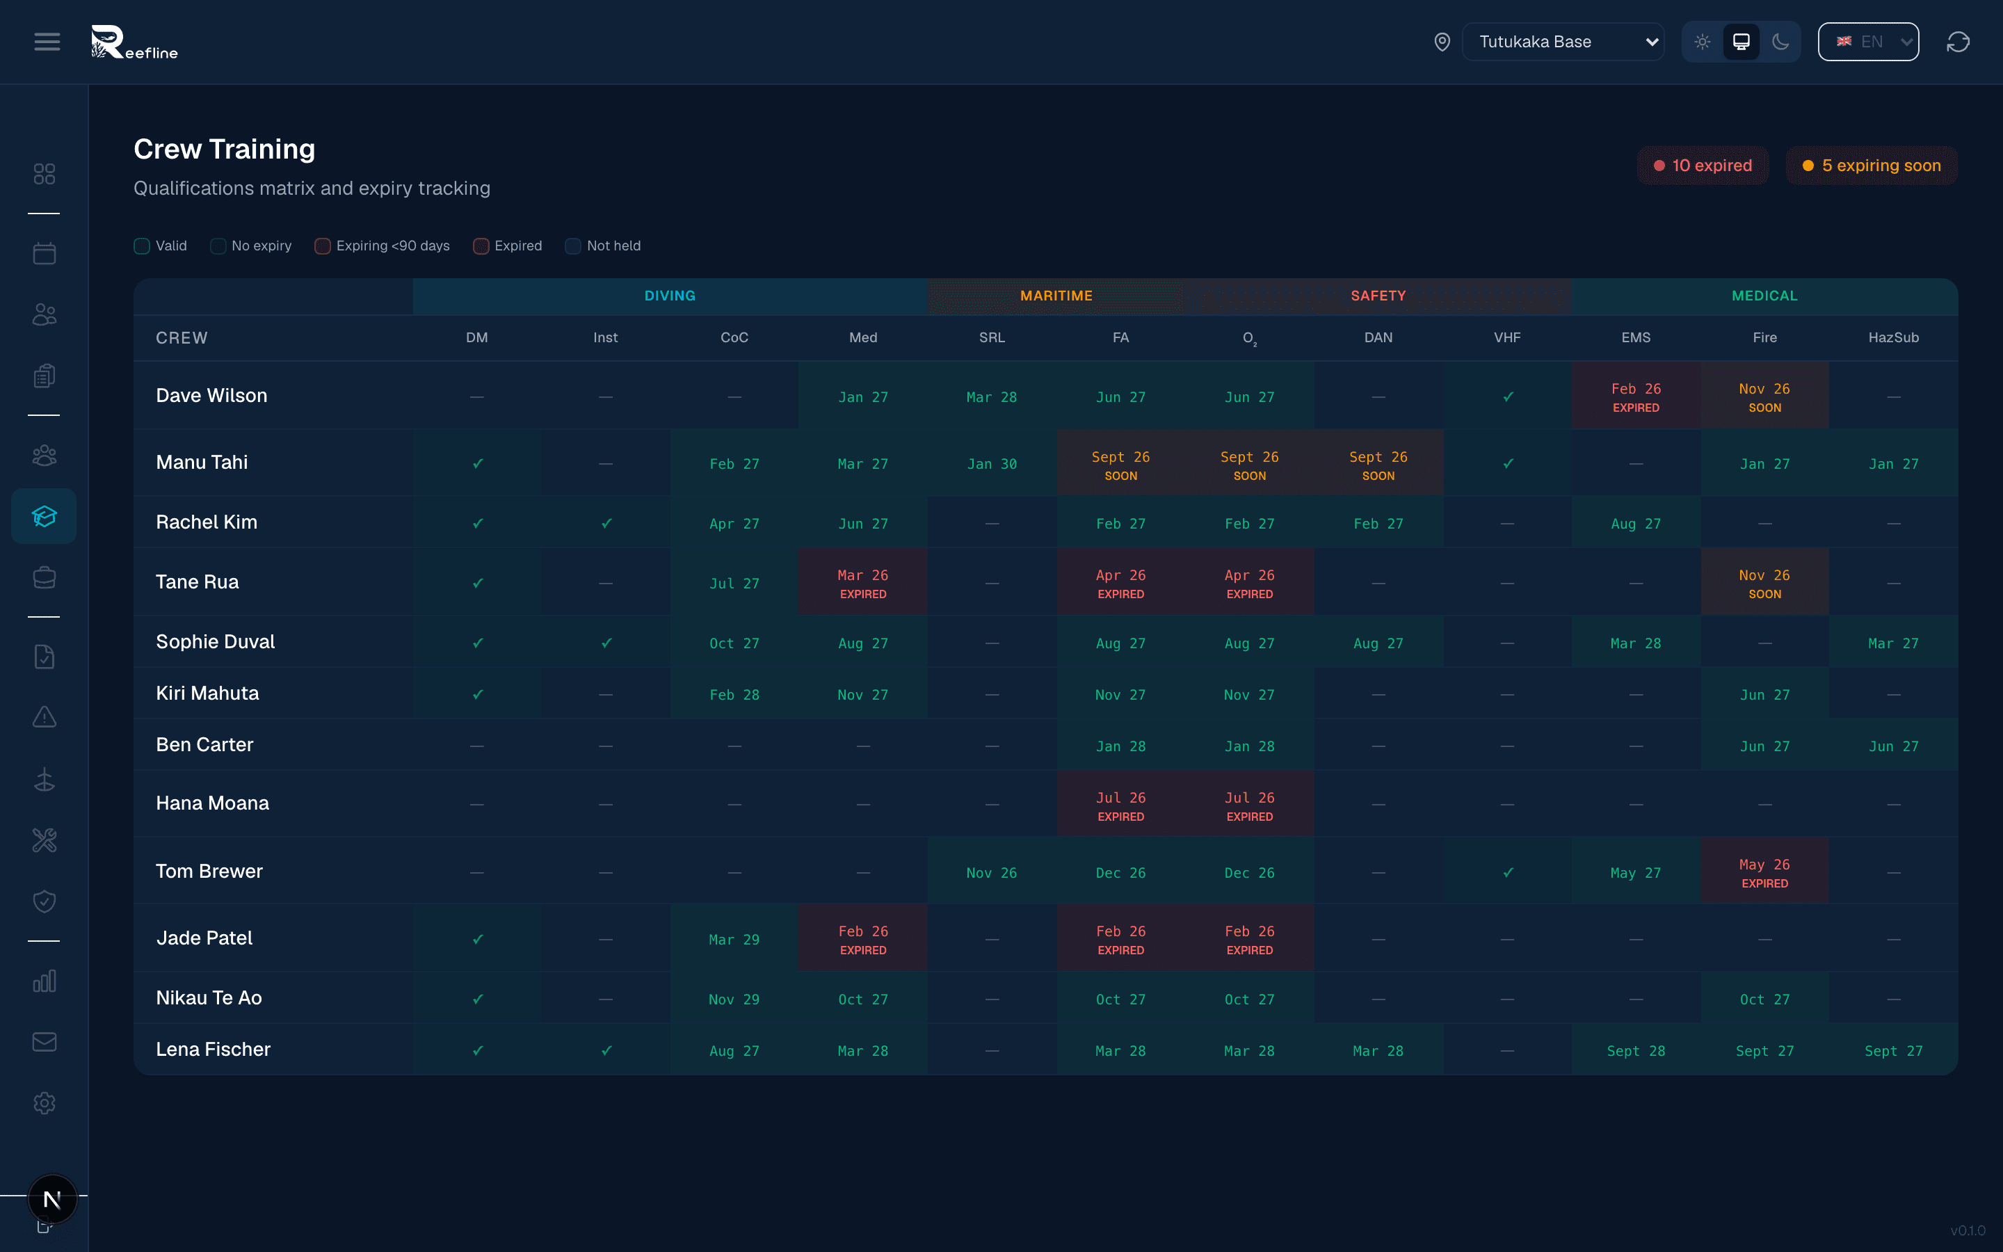
Task: Click the Expiring <90 days legend swatch
Action: pos(323,246)
